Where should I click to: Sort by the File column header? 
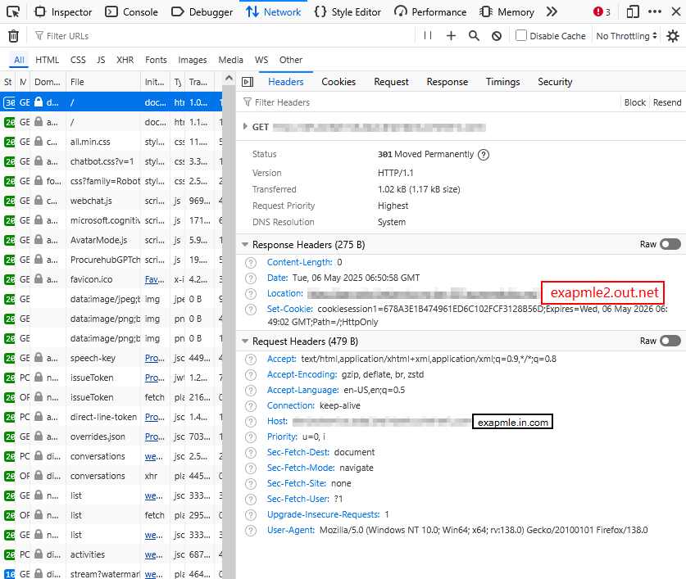click(x=103, y=82)
